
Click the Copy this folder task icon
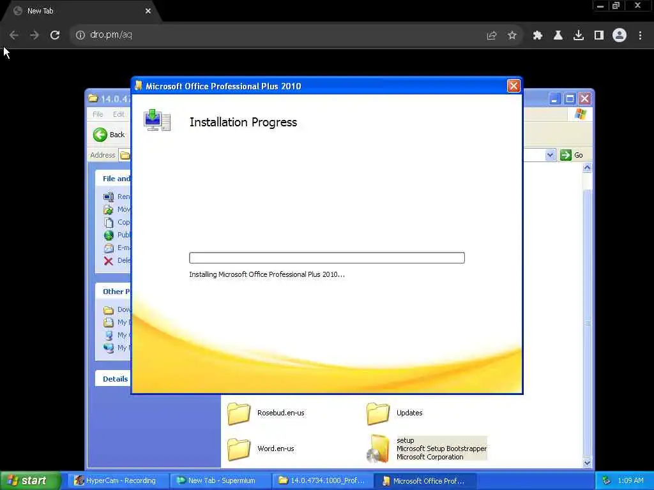tap(109, 223)
